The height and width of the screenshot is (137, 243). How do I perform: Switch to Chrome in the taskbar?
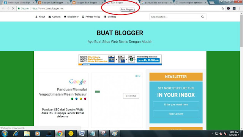point(60,134)
